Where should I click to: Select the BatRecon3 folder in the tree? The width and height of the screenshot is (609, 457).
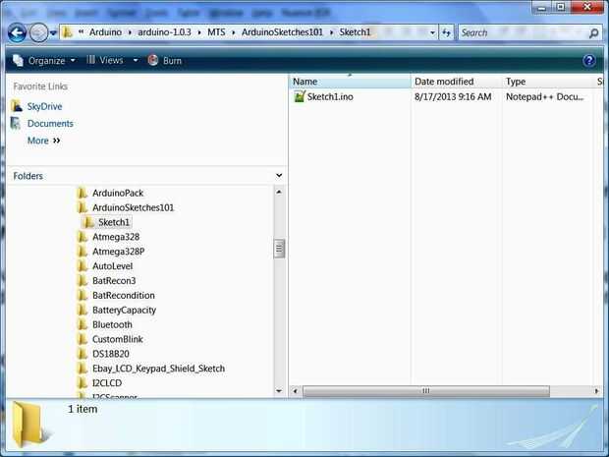click(x=114, y=281)
